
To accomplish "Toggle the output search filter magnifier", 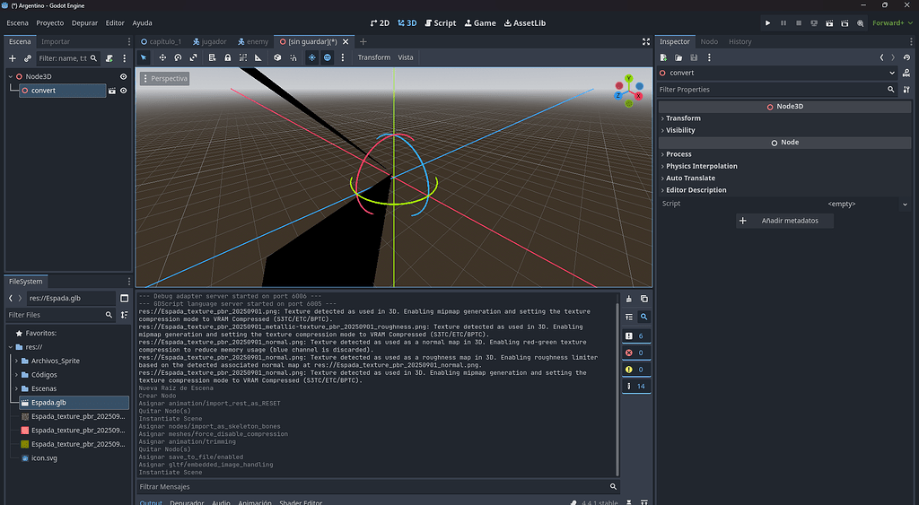I will pos(644,317).
